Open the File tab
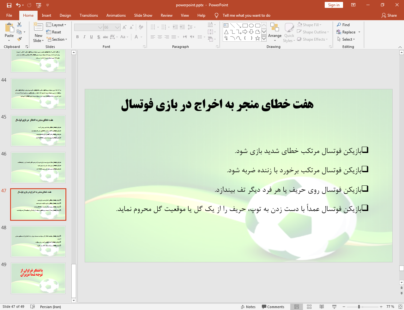 9,15
